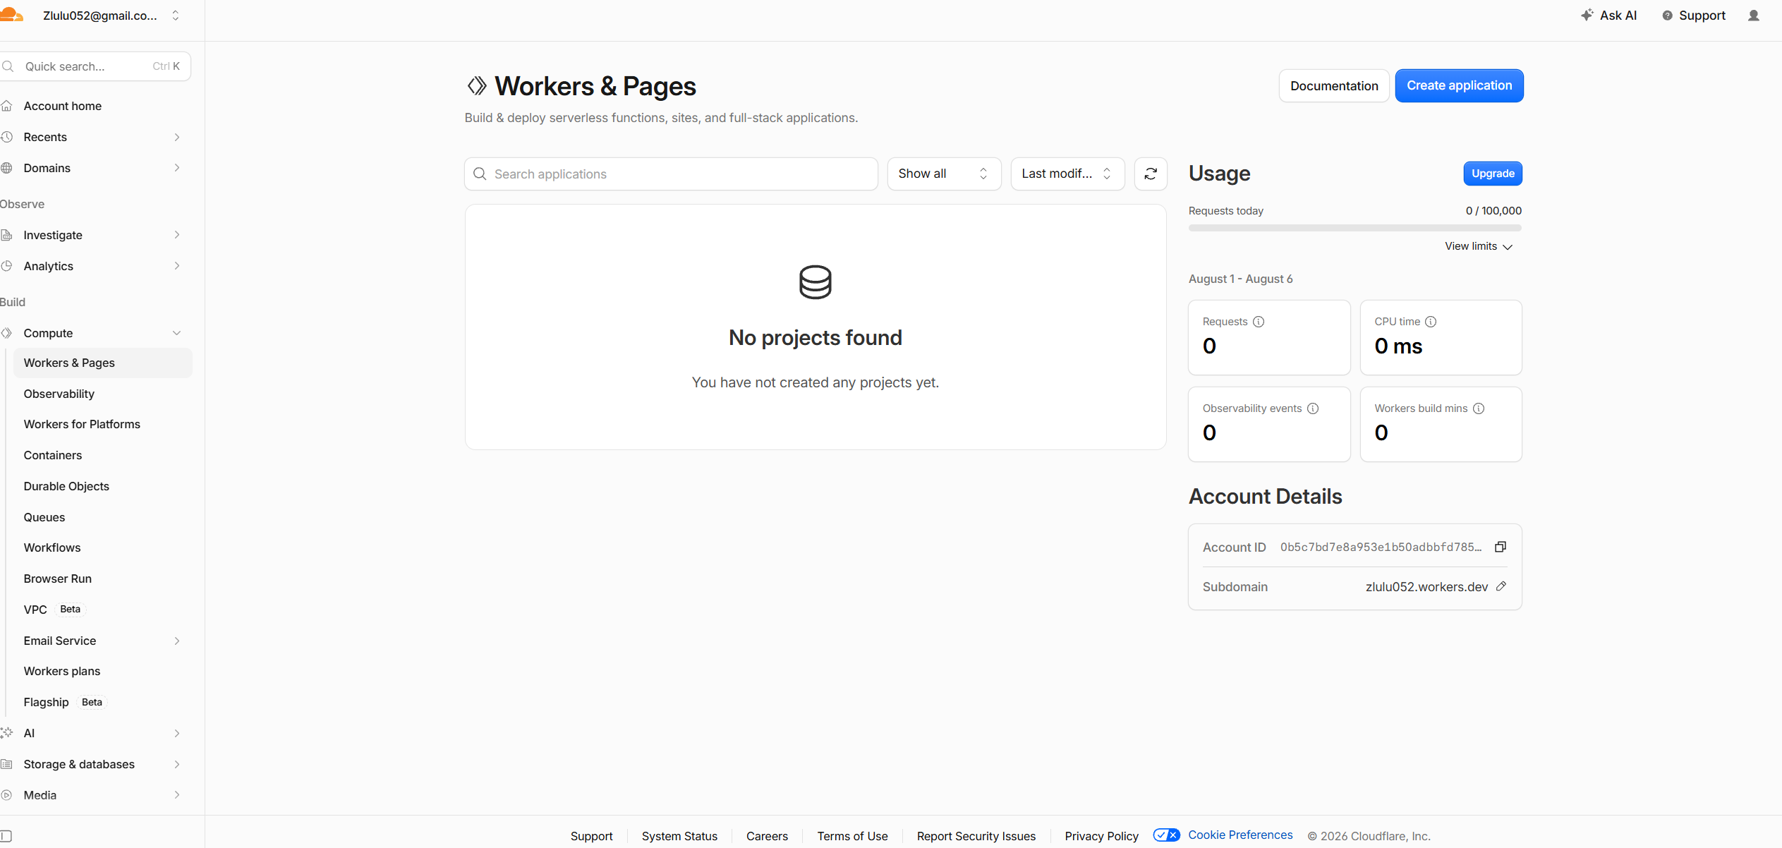This screenshot has width=1782, height=848.
Task: Click the Cloudflare logo icon
Action: coord(11,15)
